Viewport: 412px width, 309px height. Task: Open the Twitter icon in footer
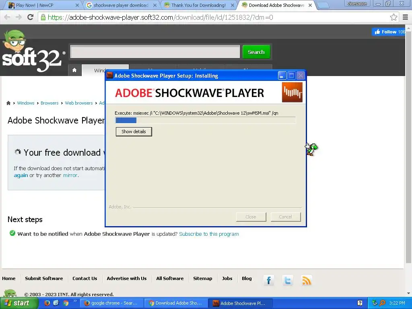(x=287, y=280)
